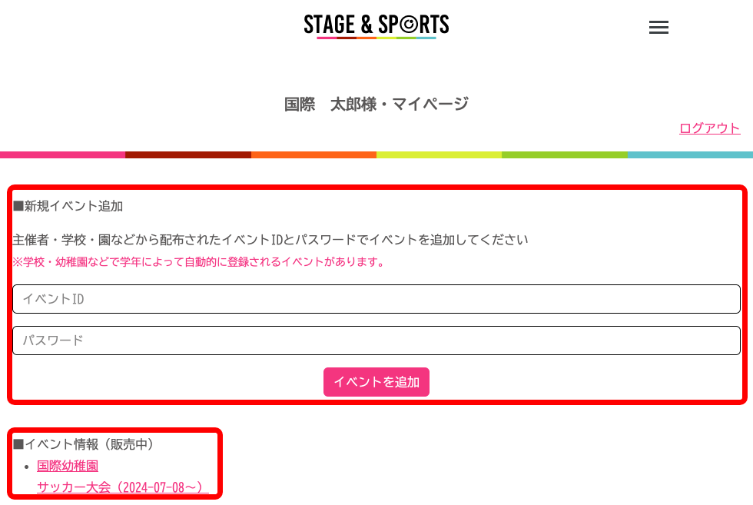Click the pink segment of the color bar

pyautogui.click(x=62, y=154)
